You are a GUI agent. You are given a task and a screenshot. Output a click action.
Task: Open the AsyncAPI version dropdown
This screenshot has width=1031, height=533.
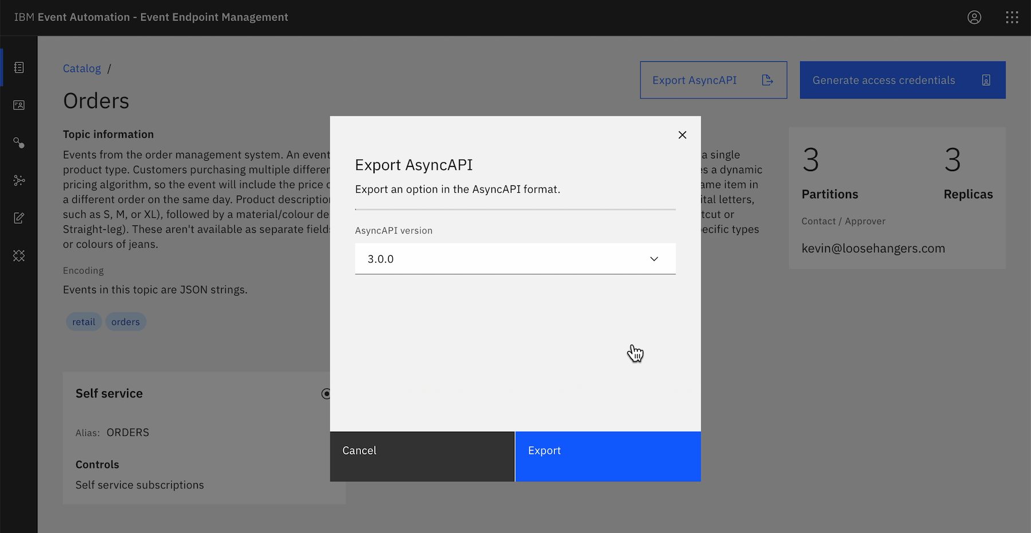(504, 259)
